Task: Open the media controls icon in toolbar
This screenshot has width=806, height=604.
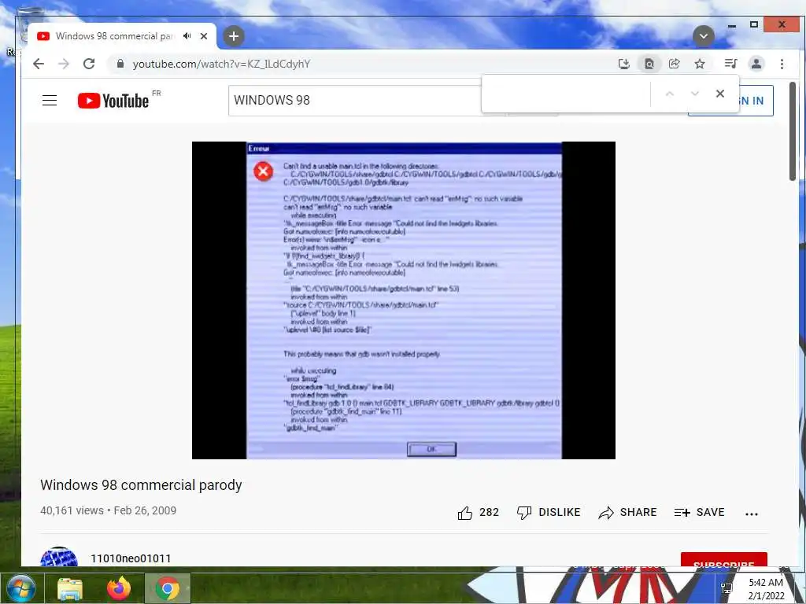Action: tap(730, 64)
